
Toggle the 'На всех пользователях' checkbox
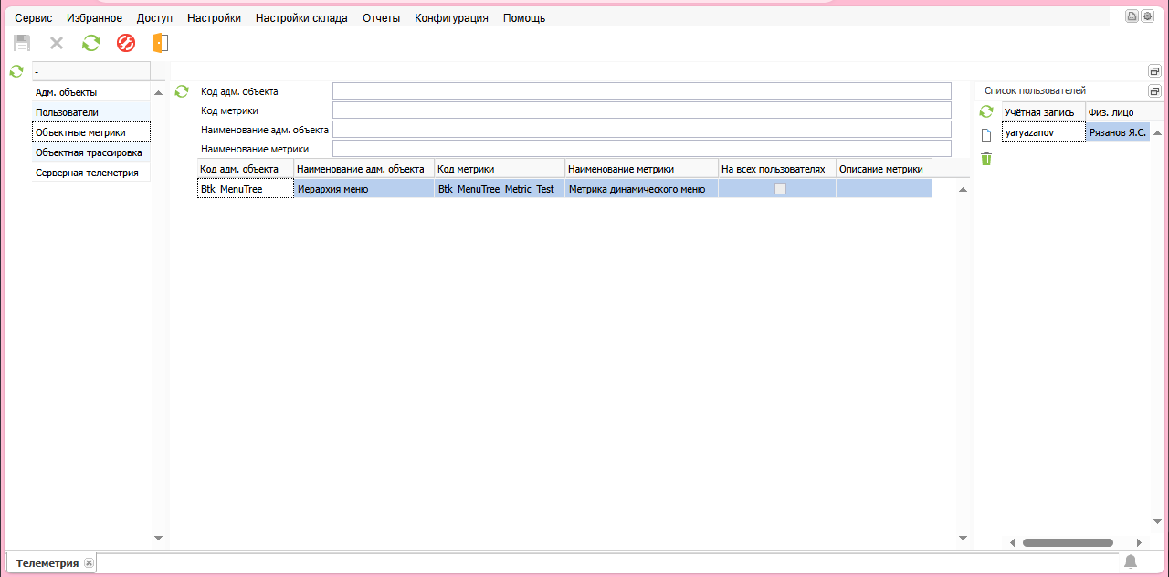780,189
